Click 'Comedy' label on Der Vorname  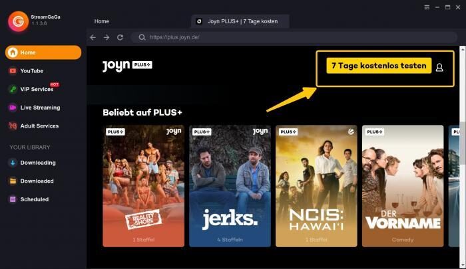coord(403,240)
